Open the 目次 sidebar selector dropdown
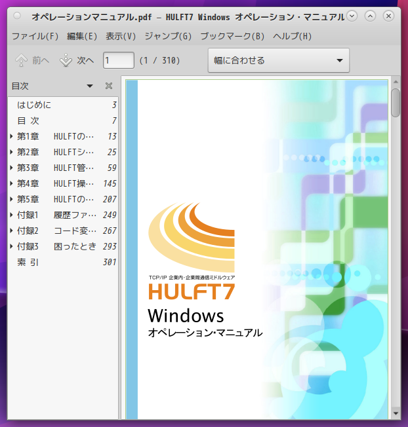Screen dimensions: 408x427 pyautogui.click(x=89, y=86)
